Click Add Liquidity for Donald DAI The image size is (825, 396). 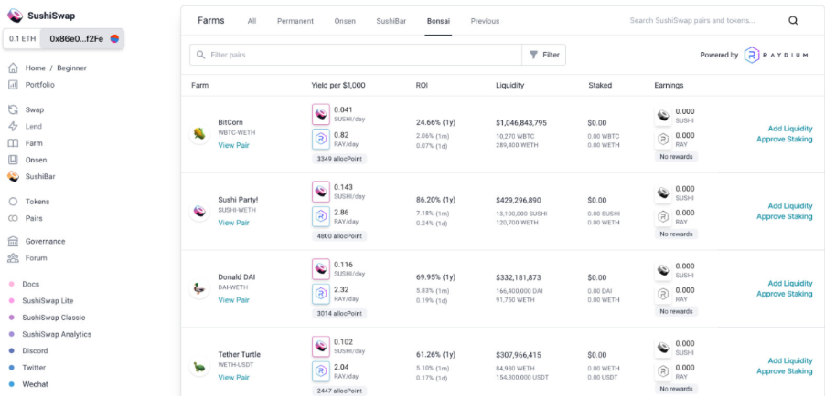pos(789,283)
